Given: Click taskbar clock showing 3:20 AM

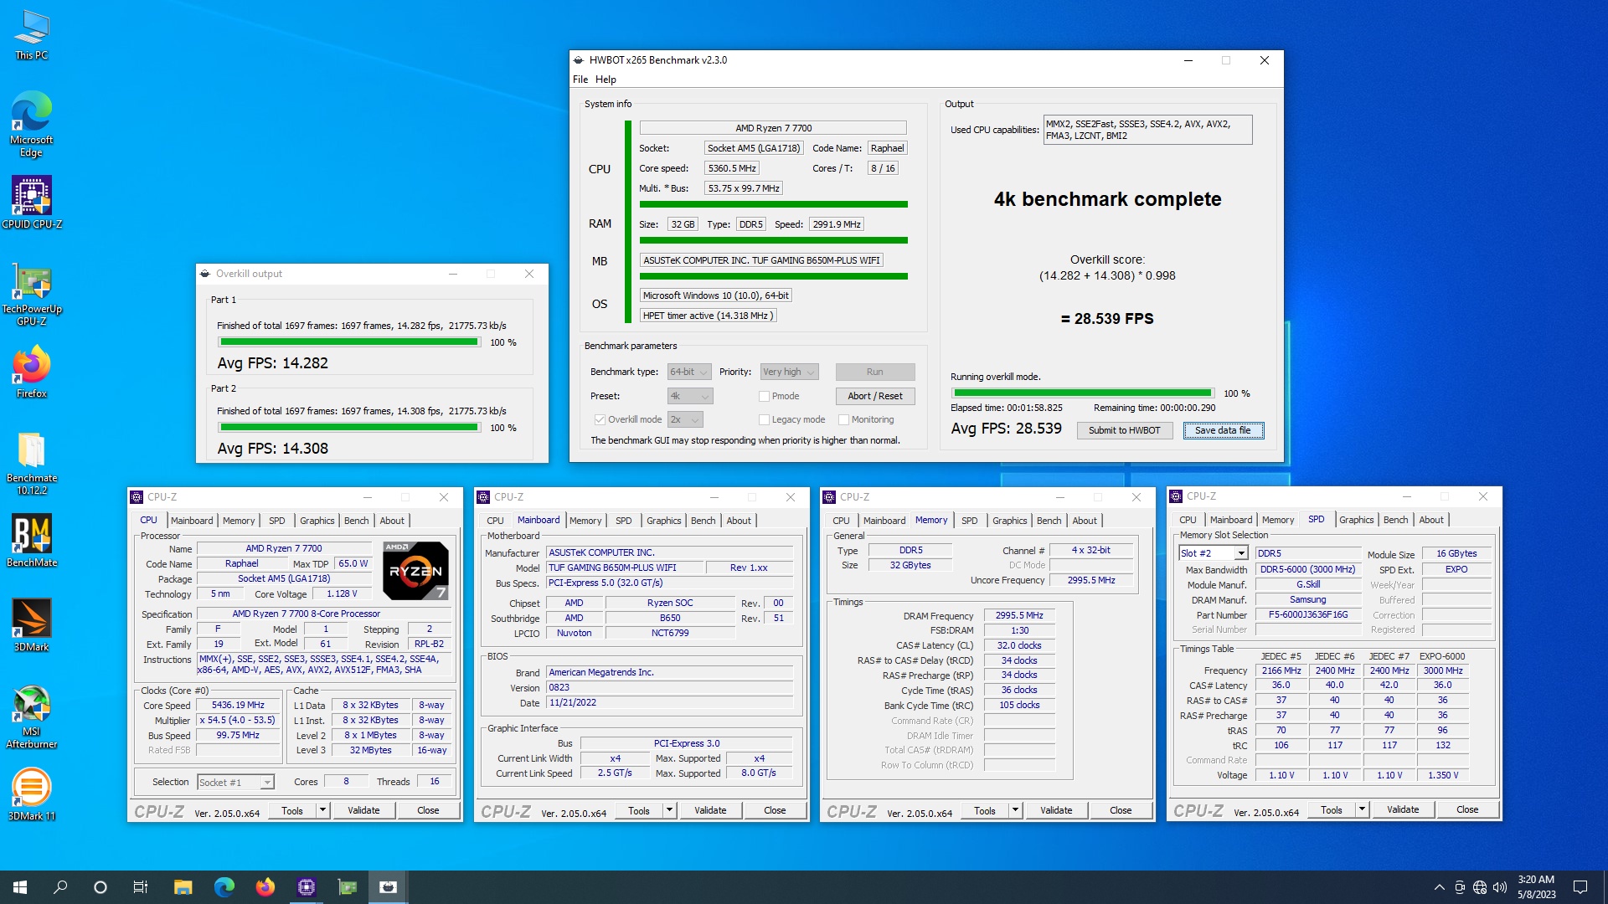Looking at the screenshot, I should click(x=1536, y=887).
